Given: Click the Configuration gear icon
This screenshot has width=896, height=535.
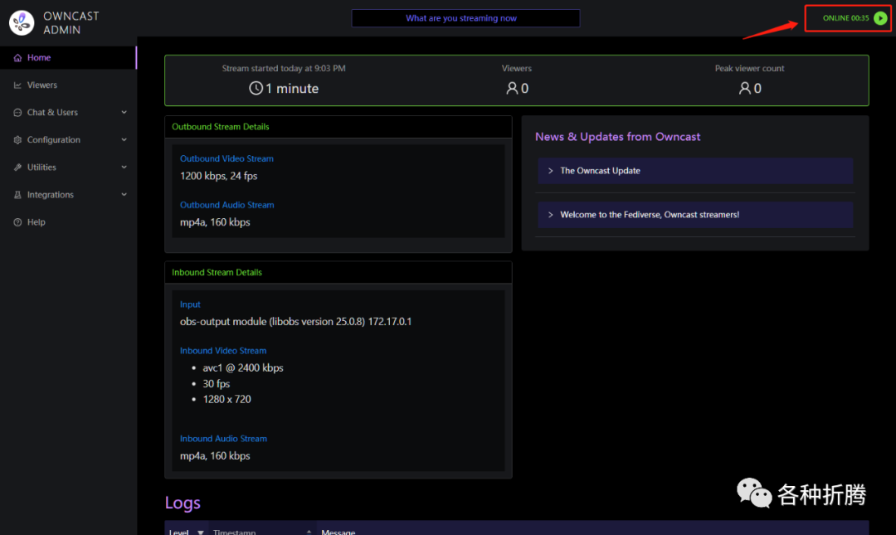Looking at the screenshot, I should coord(17,140).
